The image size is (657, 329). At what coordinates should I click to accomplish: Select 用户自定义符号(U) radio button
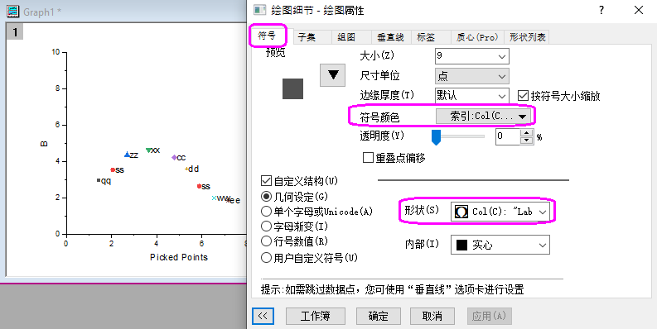pyautogui.click(x=266, y=258)
